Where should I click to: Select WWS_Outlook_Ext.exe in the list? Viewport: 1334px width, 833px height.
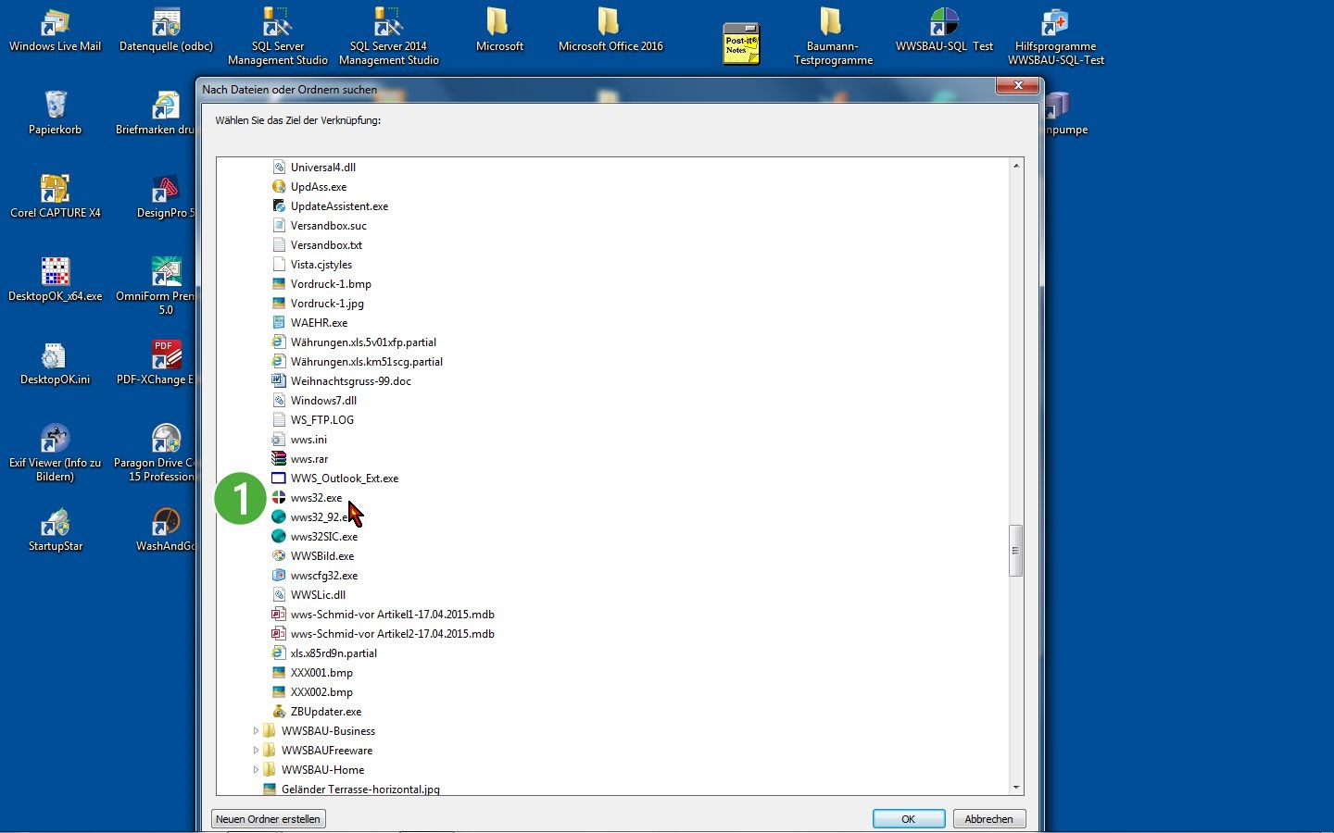(345, 479)
